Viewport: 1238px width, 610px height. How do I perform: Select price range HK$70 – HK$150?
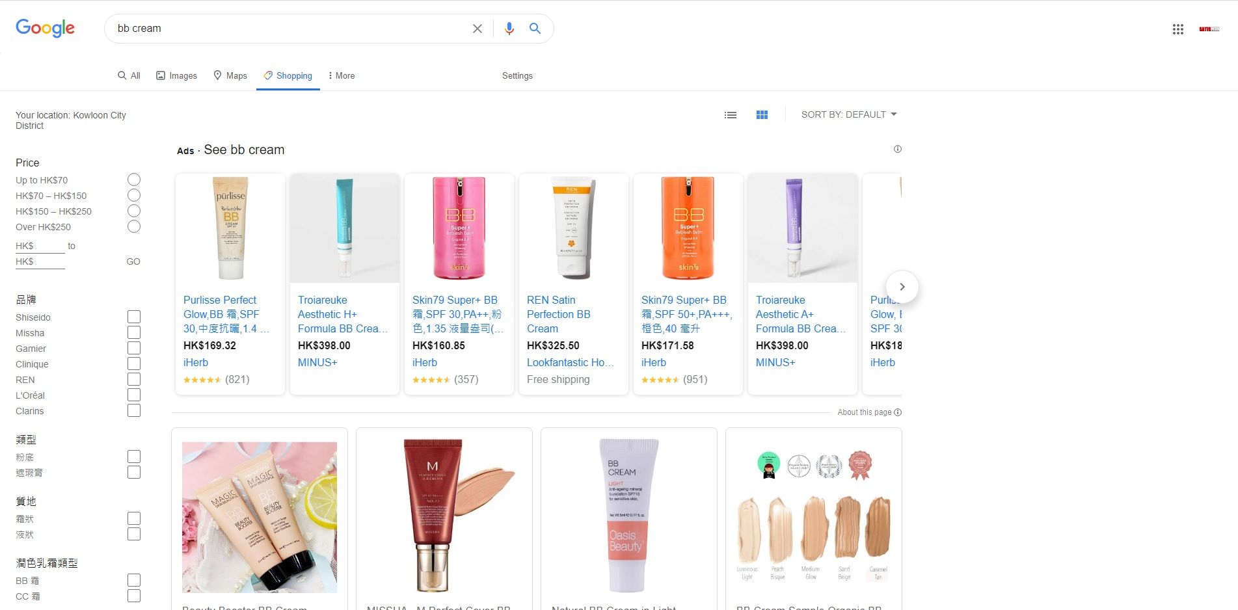pyautogui.click(x=134, y=195)
